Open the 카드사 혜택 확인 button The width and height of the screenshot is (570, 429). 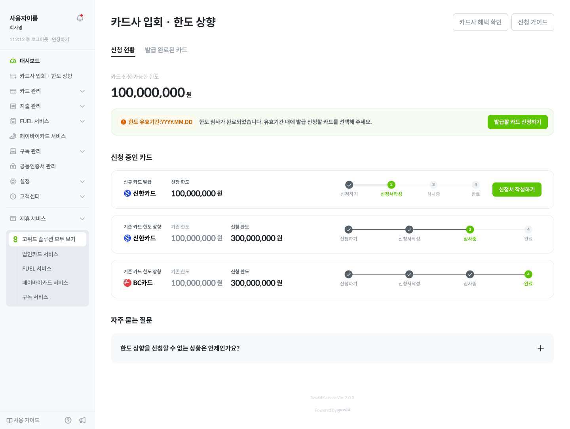[x=480, y=22]
